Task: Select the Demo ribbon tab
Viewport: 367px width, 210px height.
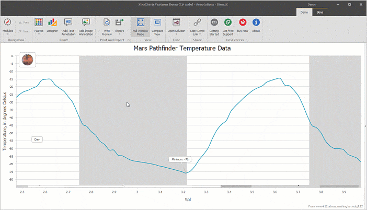Action: click(304, 11)
